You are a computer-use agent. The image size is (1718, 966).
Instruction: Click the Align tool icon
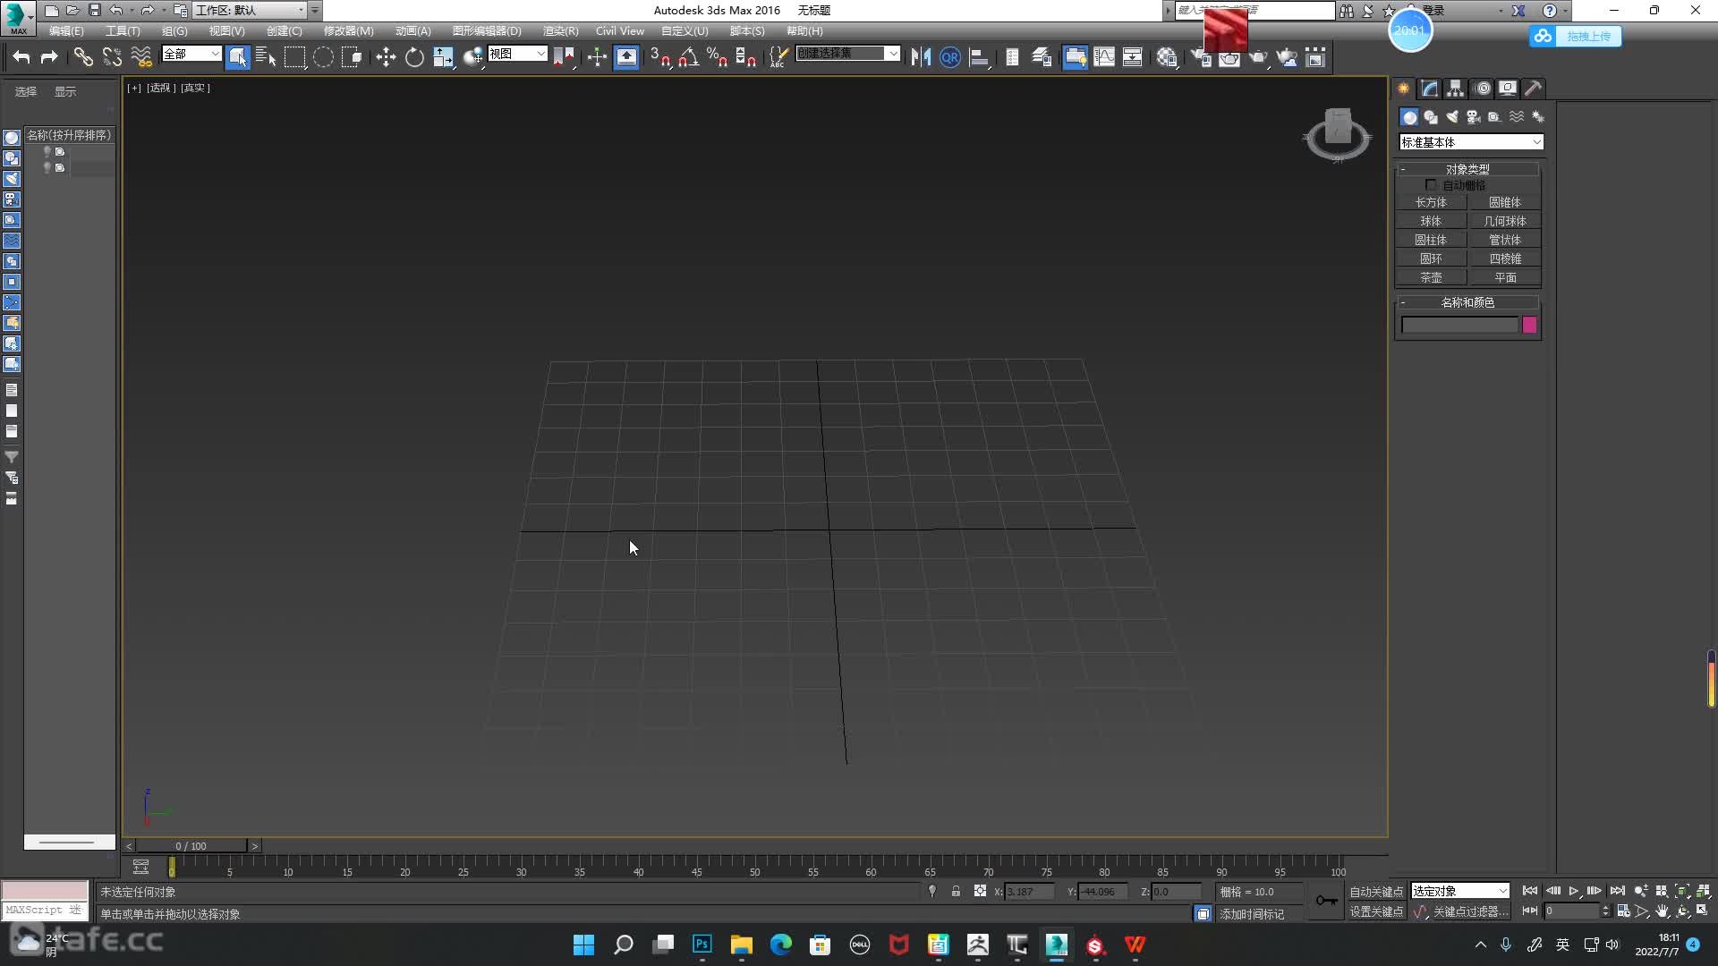(979, 57)
